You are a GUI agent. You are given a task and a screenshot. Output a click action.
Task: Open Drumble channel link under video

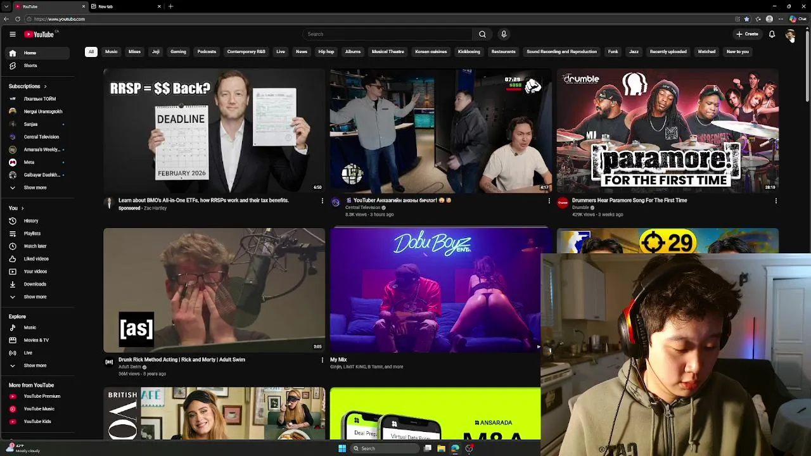tap(580, 208)
